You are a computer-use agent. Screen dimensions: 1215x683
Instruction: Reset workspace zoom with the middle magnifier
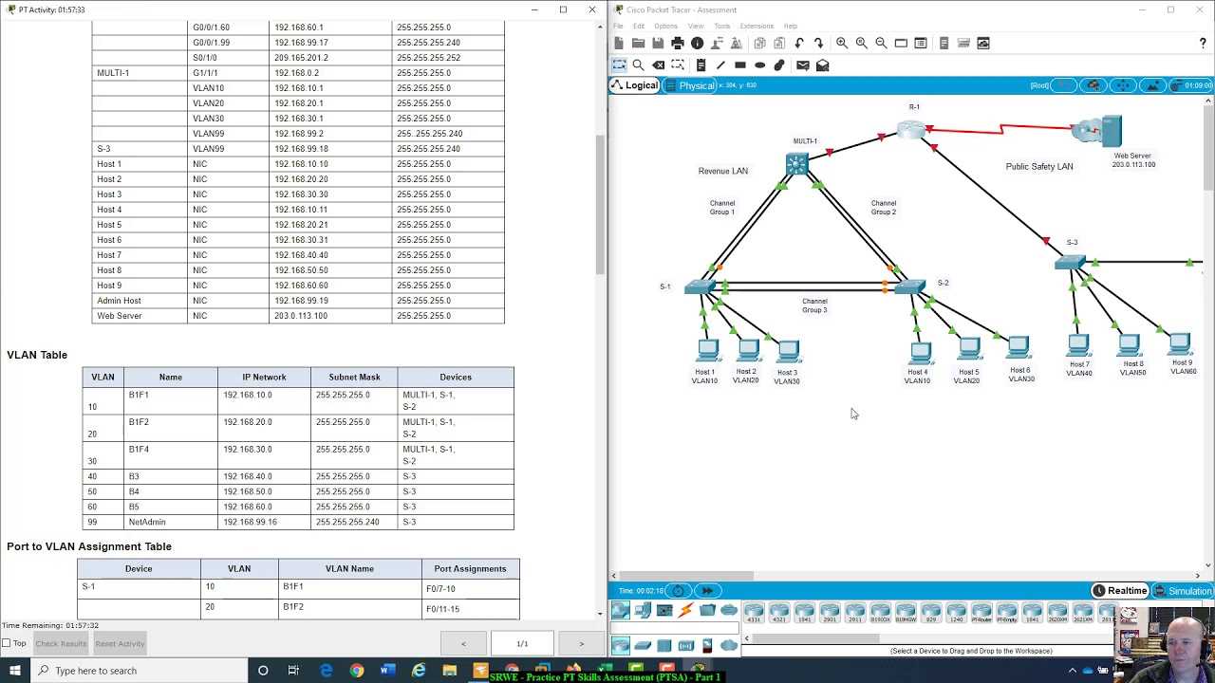point(861,43)
